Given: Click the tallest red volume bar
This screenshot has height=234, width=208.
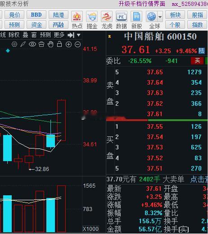Looking at the screenshot, I should [x=61, y=209].
